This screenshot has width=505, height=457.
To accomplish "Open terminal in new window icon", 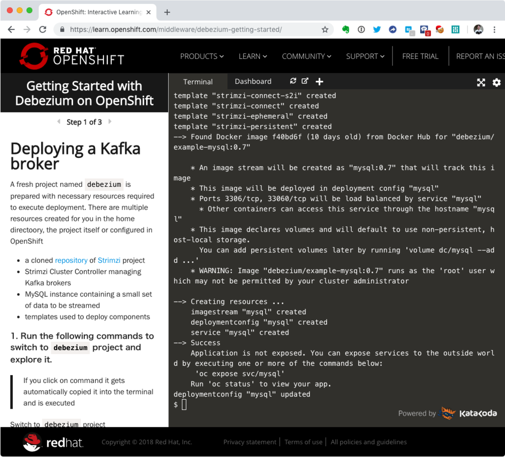I will point(305,81).
